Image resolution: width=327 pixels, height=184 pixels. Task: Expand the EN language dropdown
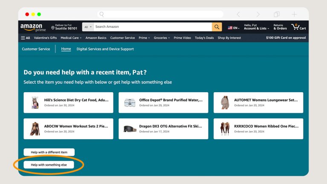(x=236, y=28)
